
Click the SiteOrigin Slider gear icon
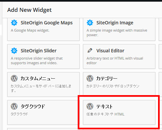click(x=14, y=51)
